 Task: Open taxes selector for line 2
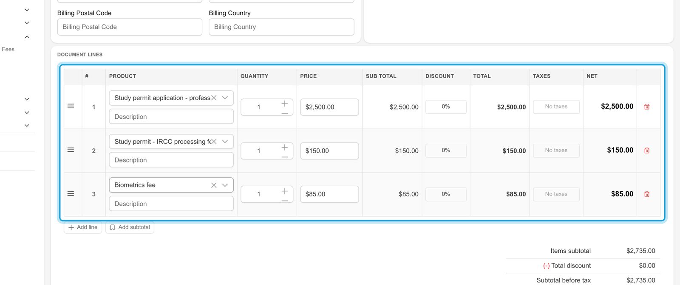point(556,150)
